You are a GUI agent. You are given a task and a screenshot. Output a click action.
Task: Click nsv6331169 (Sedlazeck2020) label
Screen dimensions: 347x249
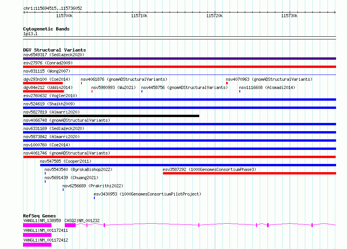pyautogui.click(x=54, y=128)
